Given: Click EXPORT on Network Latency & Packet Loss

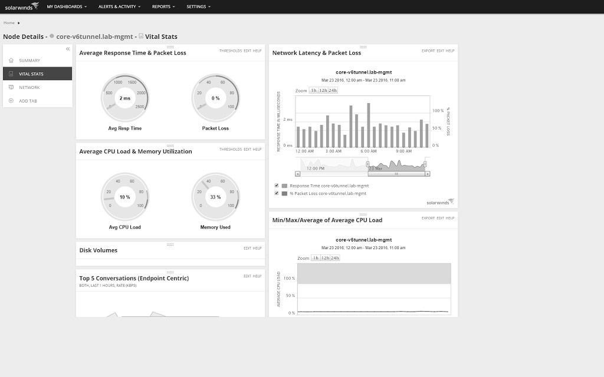Looking at the screenshot, I should [x=428, y=51].
